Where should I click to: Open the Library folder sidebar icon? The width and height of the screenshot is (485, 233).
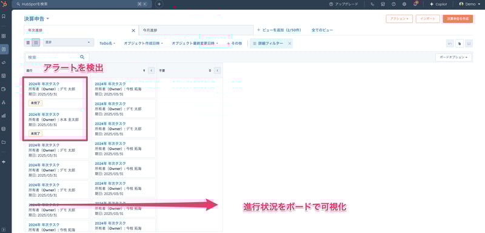4,143
